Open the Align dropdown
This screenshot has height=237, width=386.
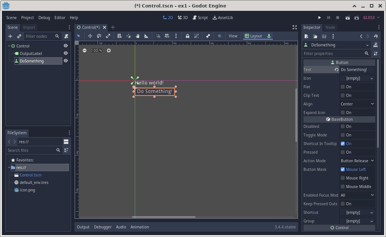(x=357, y=104)
